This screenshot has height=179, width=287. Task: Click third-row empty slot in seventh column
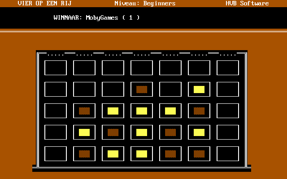pos(228,111)
